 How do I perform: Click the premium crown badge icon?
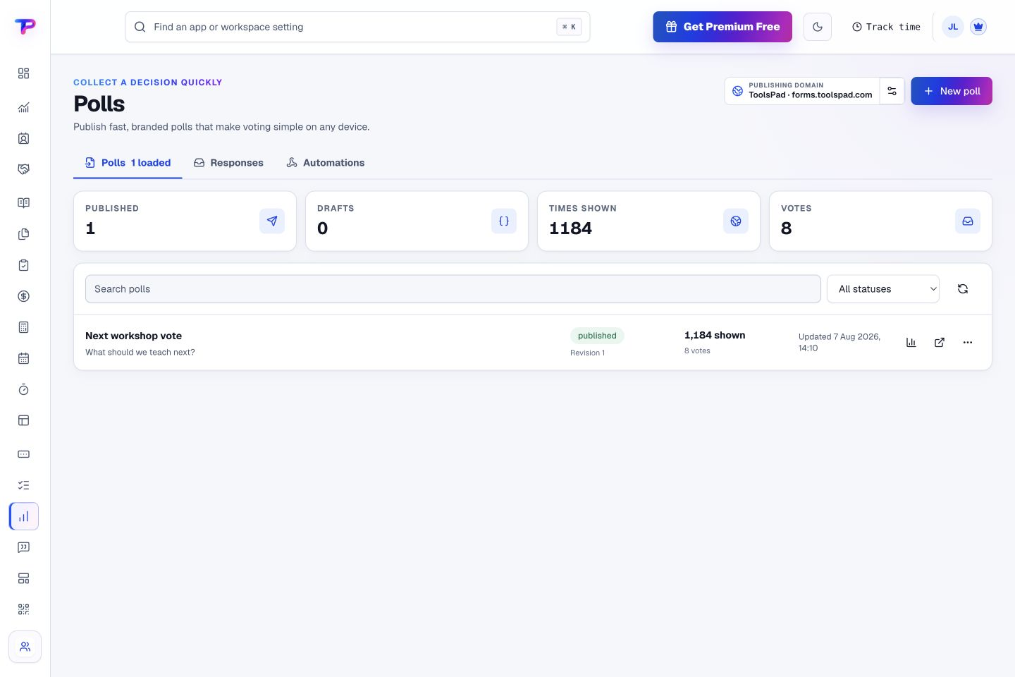[978, 27]
